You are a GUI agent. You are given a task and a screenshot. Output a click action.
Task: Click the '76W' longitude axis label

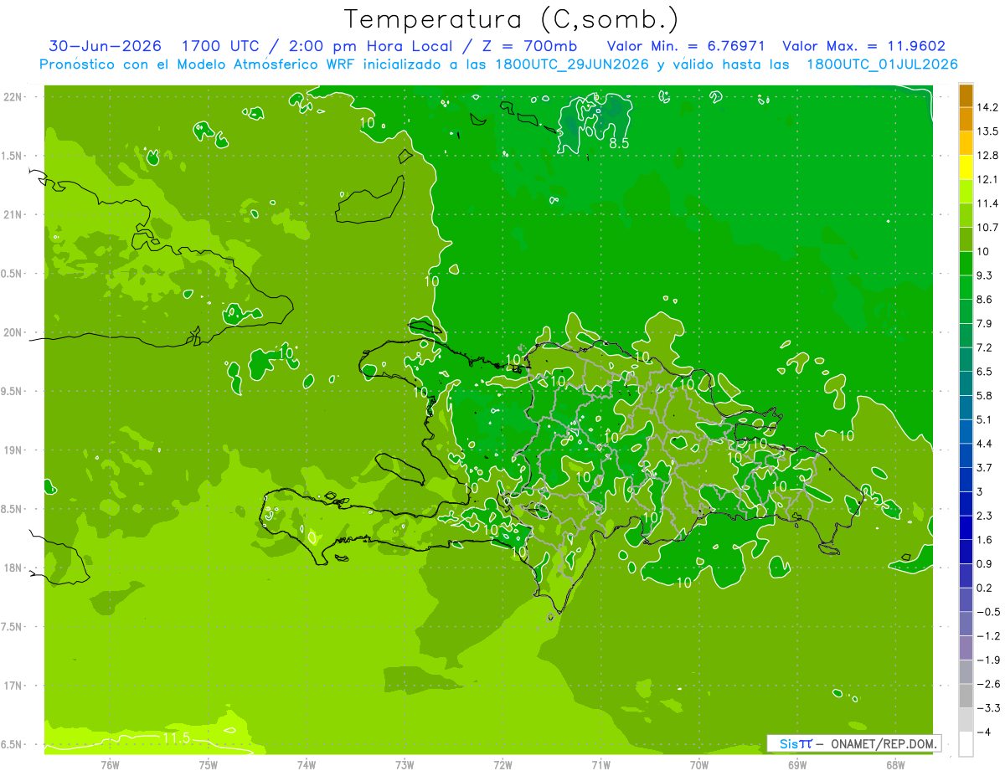(x=110, y=765)
